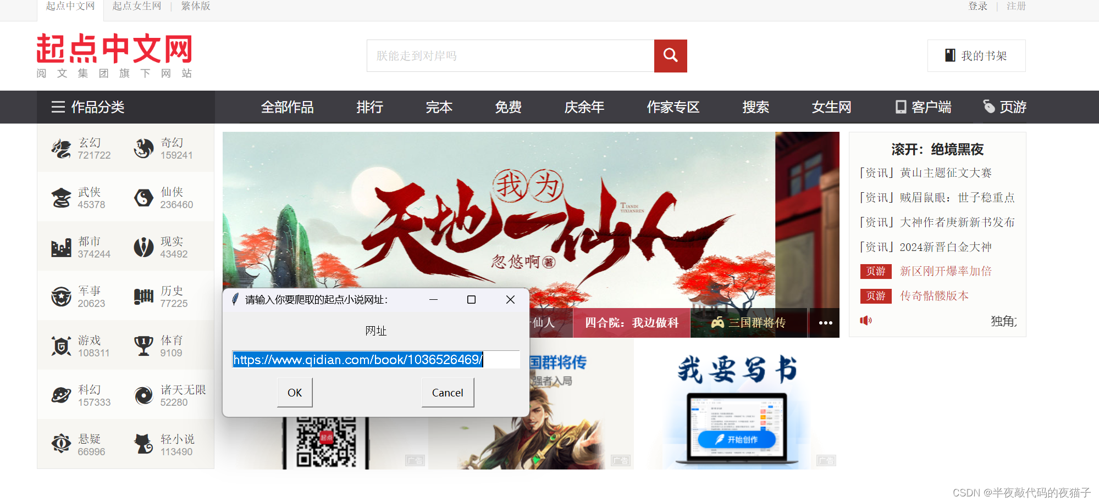Viewport: 1099px width, 503px height.
Task: Open news 贼眉鼠眼：世子稳重点
Action: point(957,198)
